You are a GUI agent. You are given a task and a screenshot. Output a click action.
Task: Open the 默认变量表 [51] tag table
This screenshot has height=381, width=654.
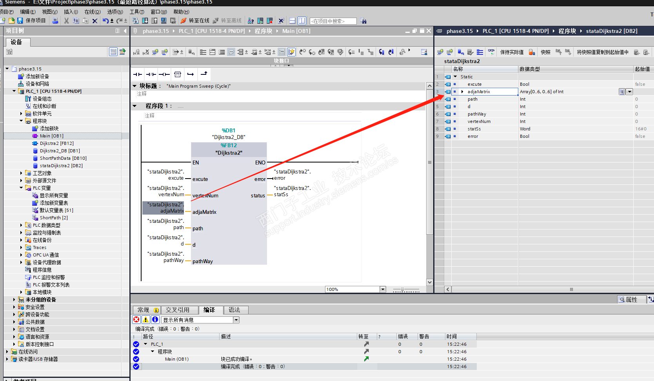[56, 210]
